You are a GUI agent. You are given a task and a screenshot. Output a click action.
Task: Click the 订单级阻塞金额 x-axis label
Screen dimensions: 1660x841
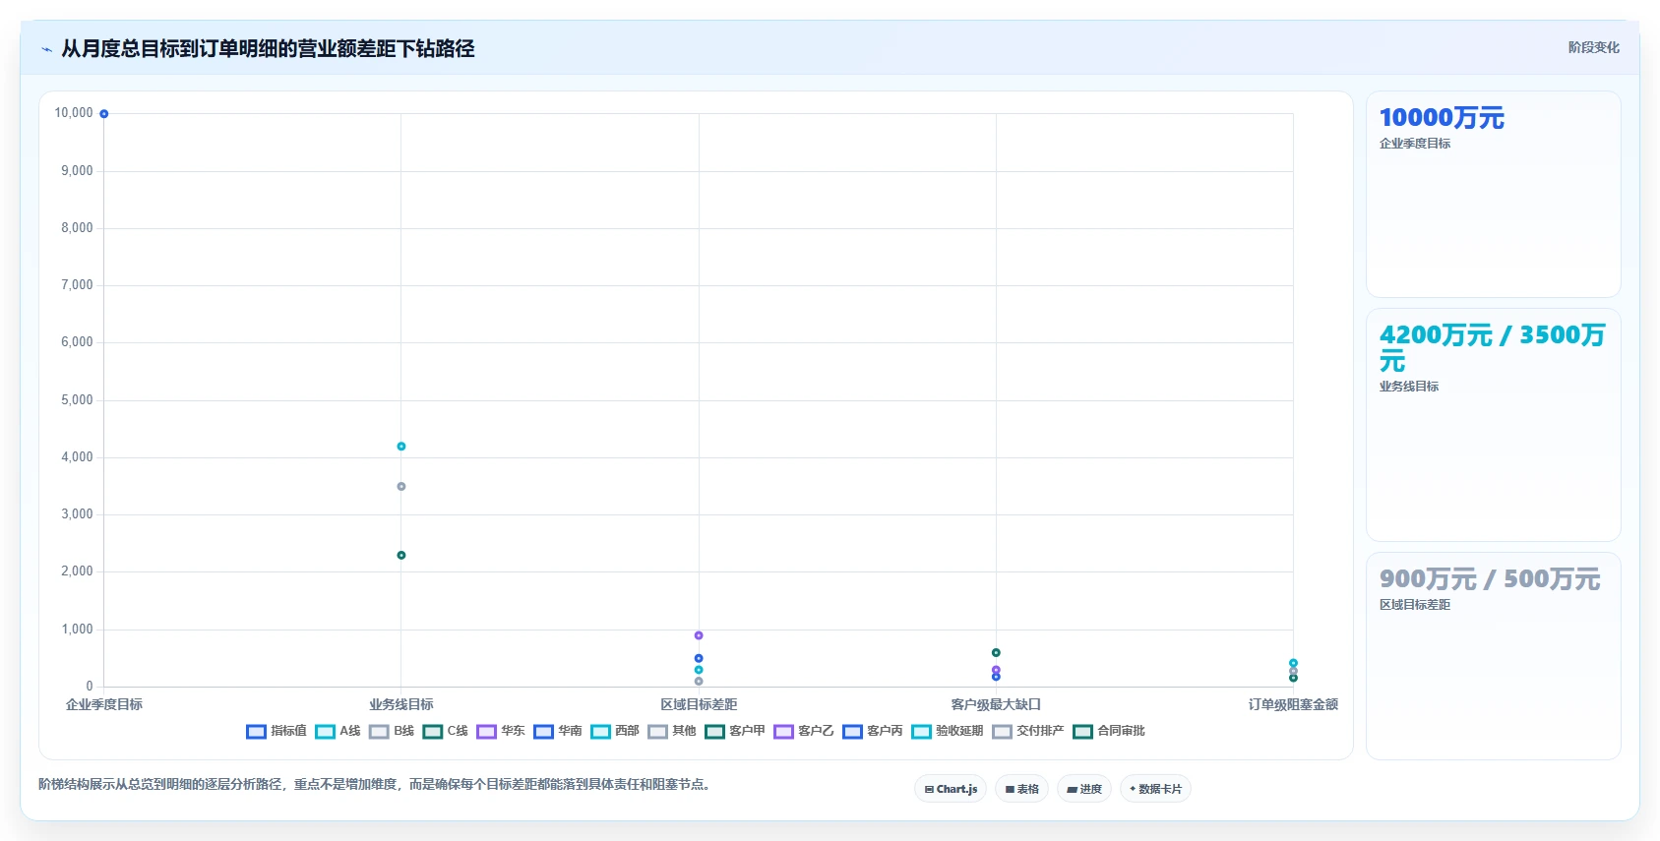coord(1293,704)
